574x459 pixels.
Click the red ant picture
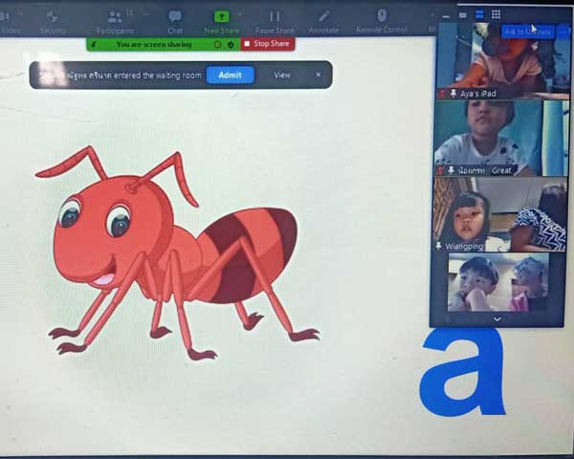(178, 252)
